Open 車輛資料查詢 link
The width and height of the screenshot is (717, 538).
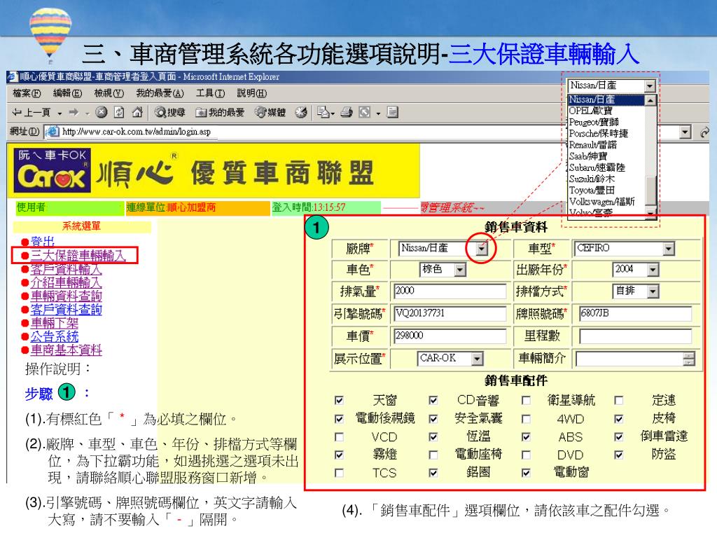pos(66,296)
